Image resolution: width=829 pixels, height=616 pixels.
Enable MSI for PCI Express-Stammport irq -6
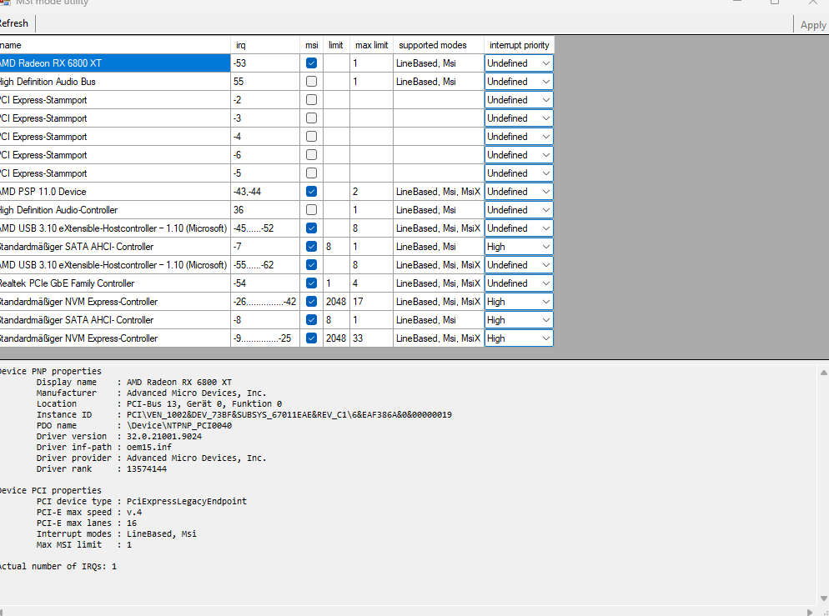(x=311, y=155)
